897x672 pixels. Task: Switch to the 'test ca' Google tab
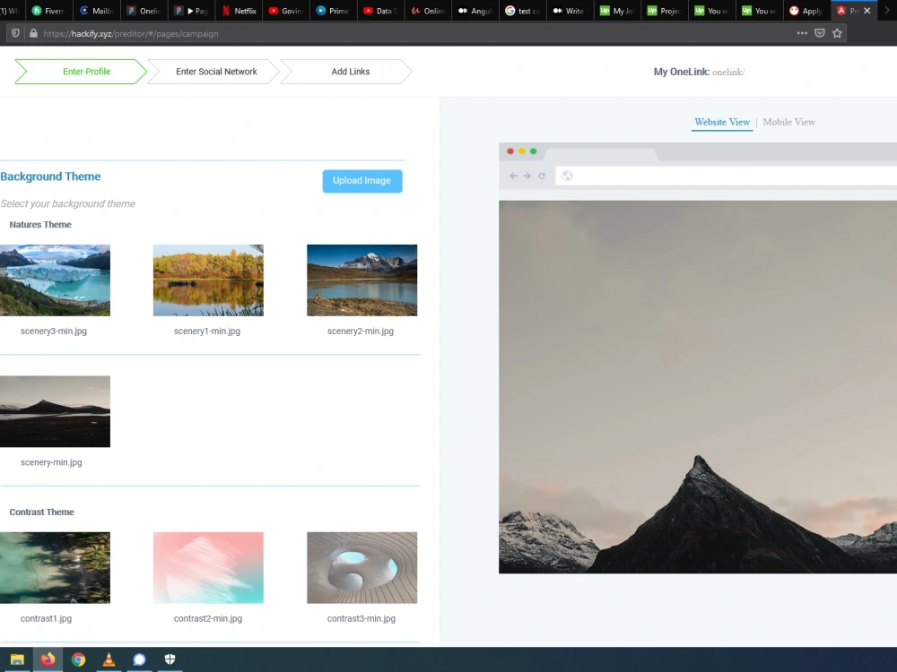point(522,10)
